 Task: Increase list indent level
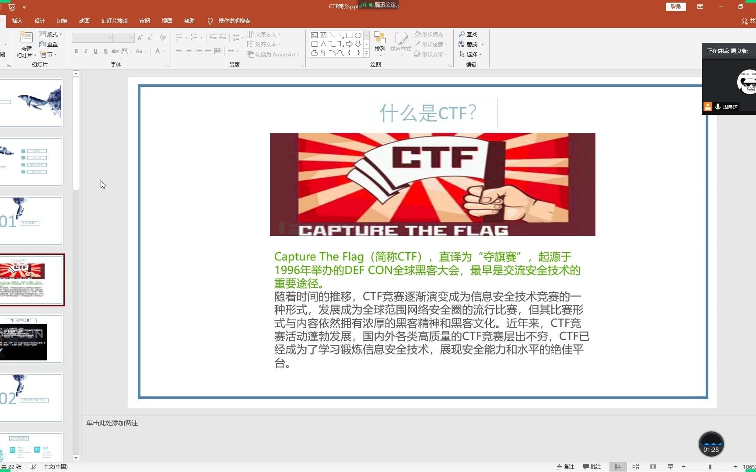point(223,38)
